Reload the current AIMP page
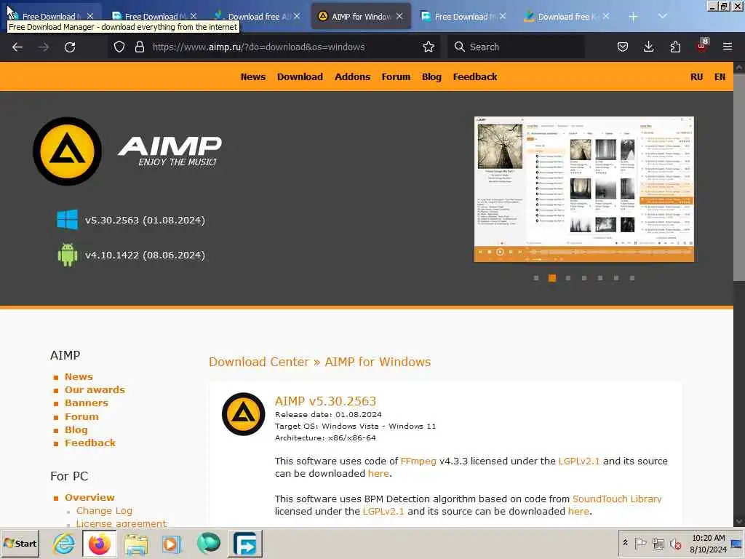 point(70,47)
